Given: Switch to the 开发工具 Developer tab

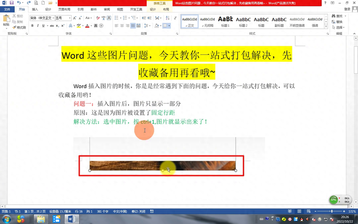Looking at the screenshot, I should point(136,10).
